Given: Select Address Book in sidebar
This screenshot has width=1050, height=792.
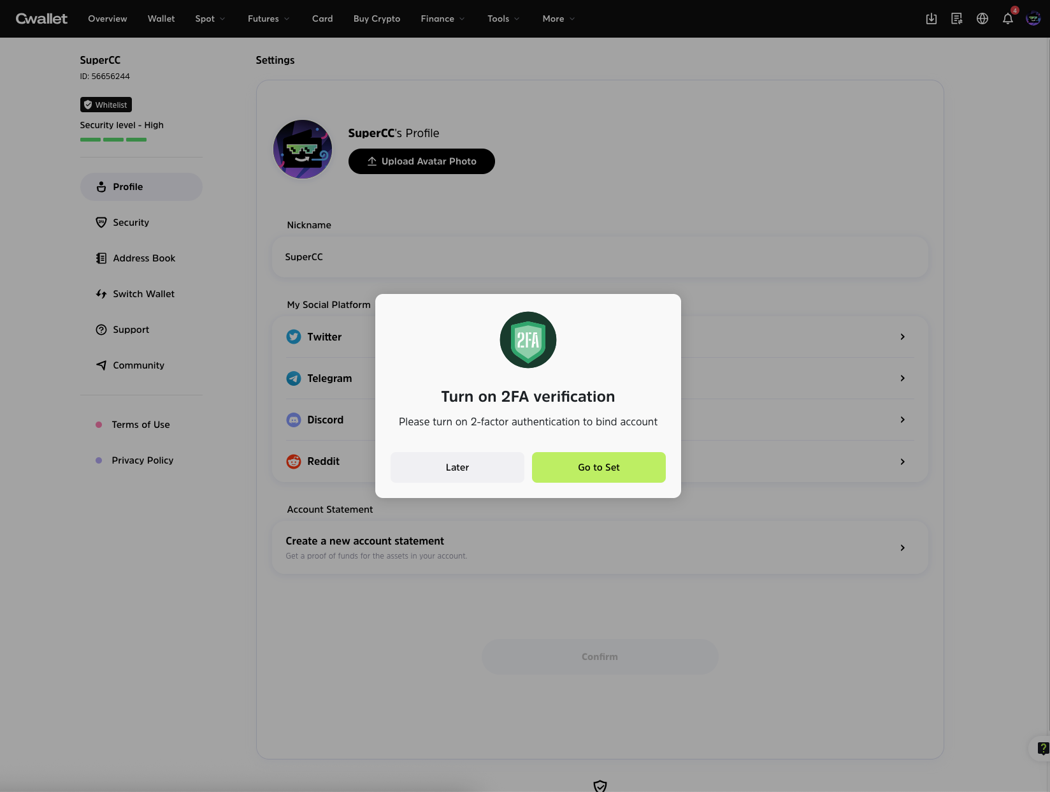Looking at the screenshot, I should click(143, 258).
